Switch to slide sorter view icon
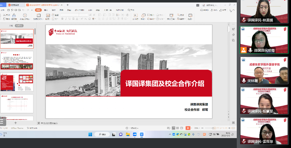Image resolution: width=291 pixels, height=148 pixels. coord(178,128)
